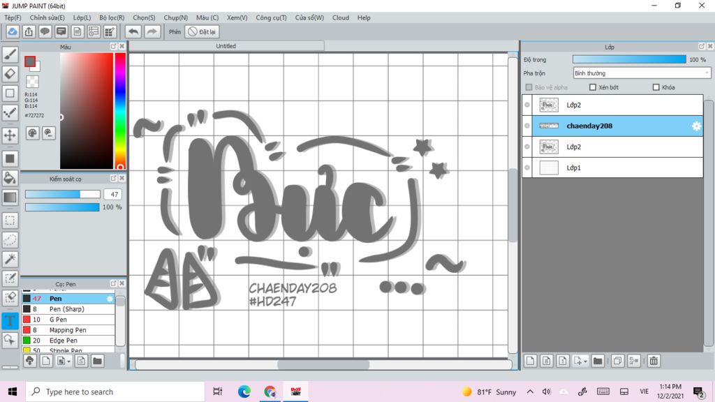
Task: Select the Magic Wand tool
Action: coord(10,259)
